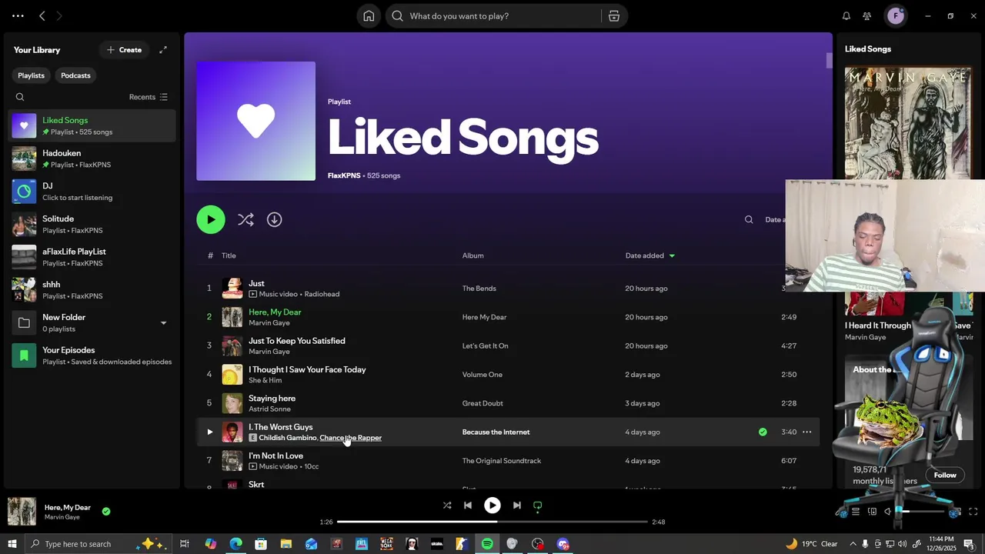The image size is (985, 554).
Task: Skip to the next track
Action: [517, 506]
